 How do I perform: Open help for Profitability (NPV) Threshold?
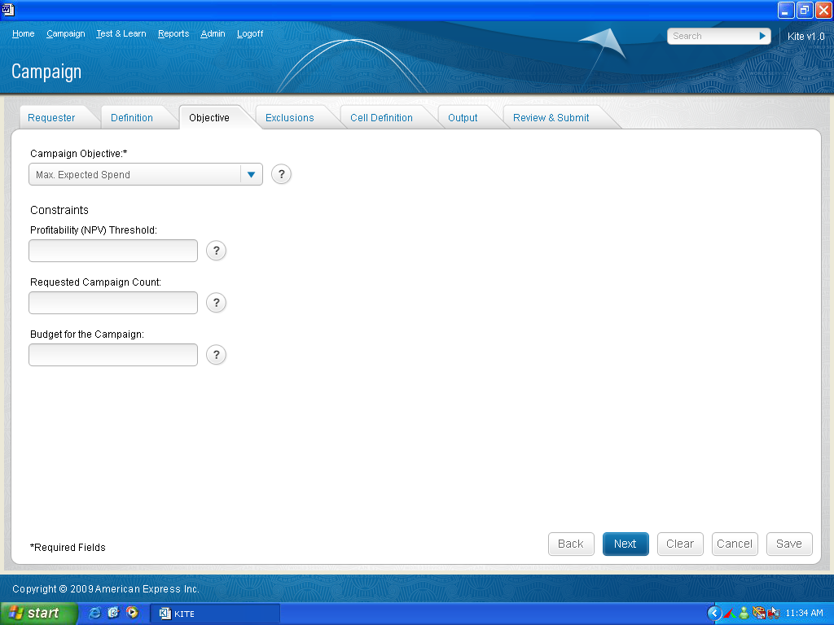(x=216, y=251)
